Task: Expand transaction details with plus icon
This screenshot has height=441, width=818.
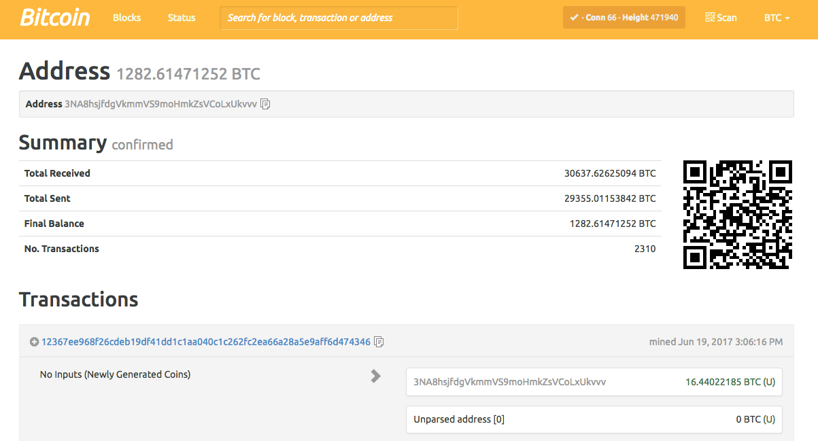Action: [x=34, y=342]
